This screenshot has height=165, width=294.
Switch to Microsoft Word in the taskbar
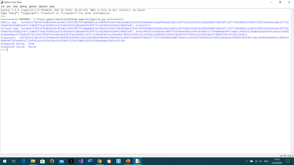pyautogui.click(x=90, y=161)
